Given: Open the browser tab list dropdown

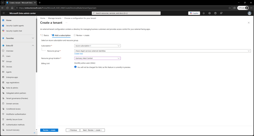Looking at the screenshot, I should click(x=3, y=3).
